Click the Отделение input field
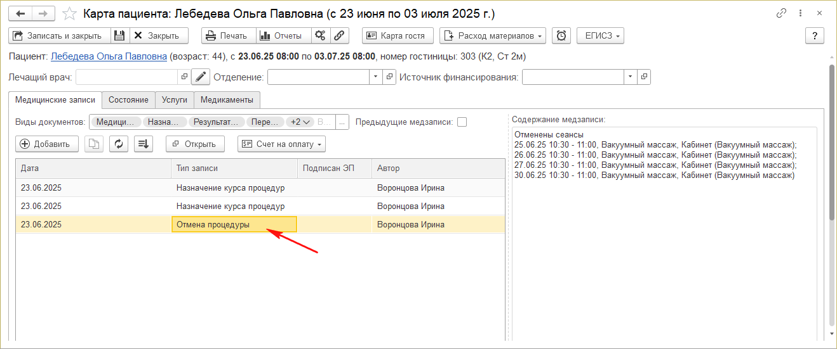This screenshot has height=349, width=837. 319,77
